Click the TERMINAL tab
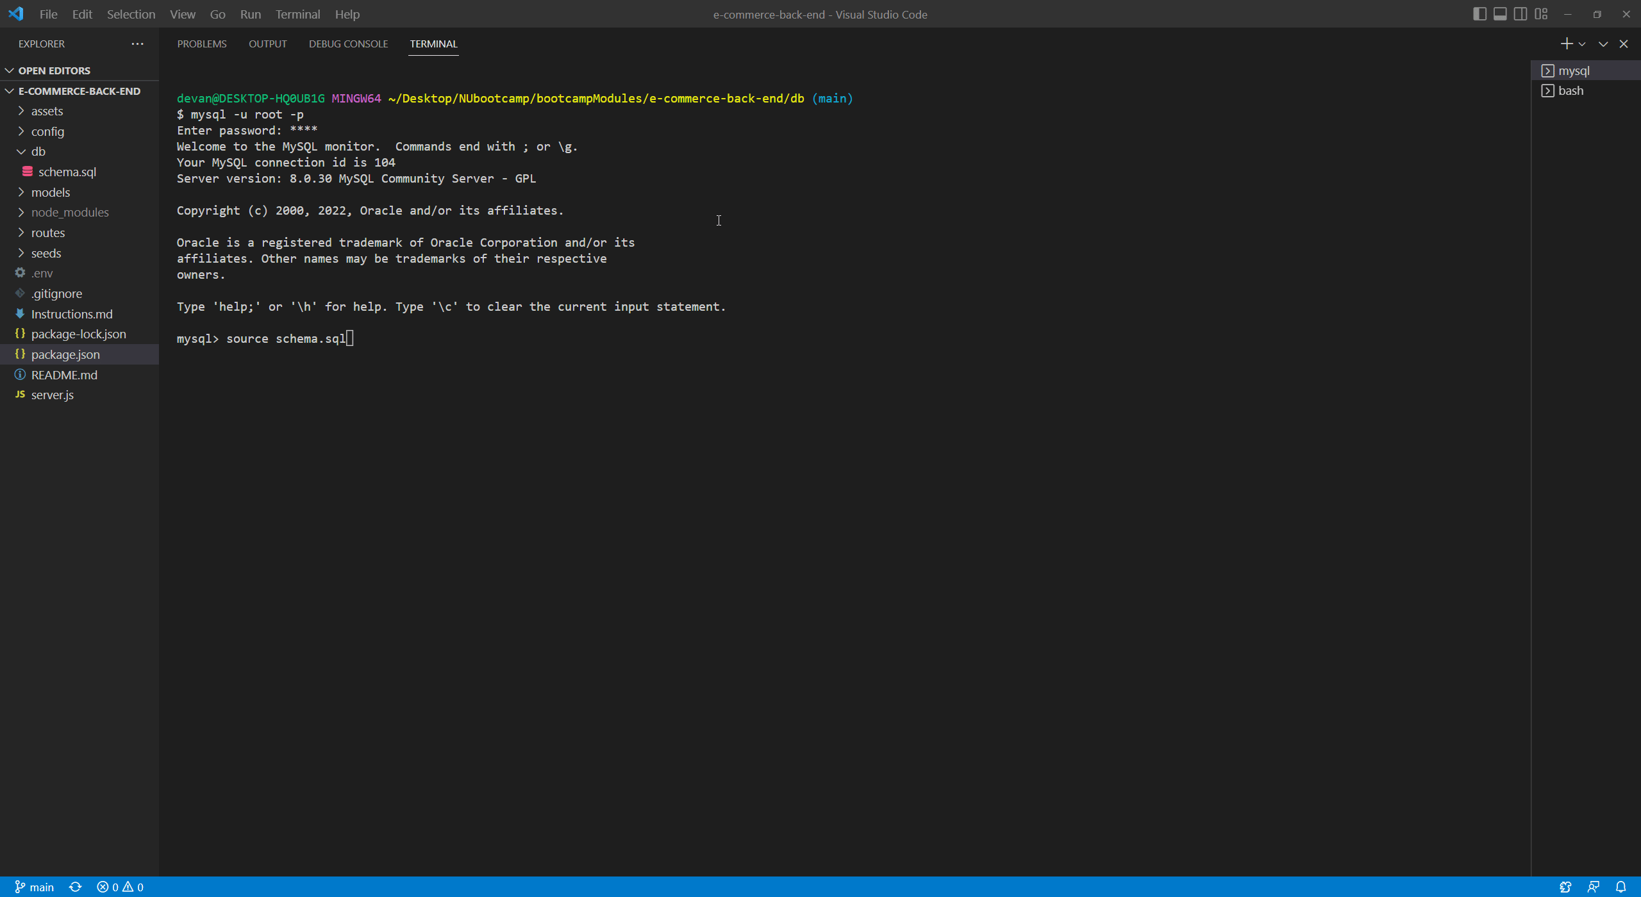1641x897 pixels. tap(433, 43)
